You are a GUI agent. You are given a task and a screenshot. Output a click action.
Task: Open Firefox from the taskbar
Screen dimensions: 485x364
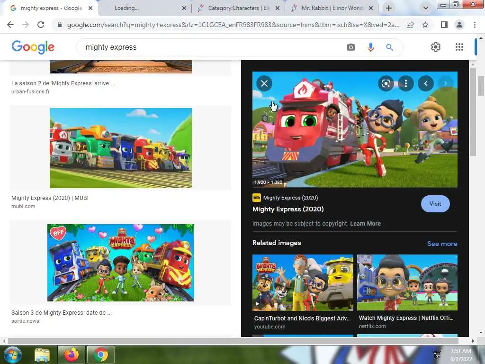click(72, 355)
